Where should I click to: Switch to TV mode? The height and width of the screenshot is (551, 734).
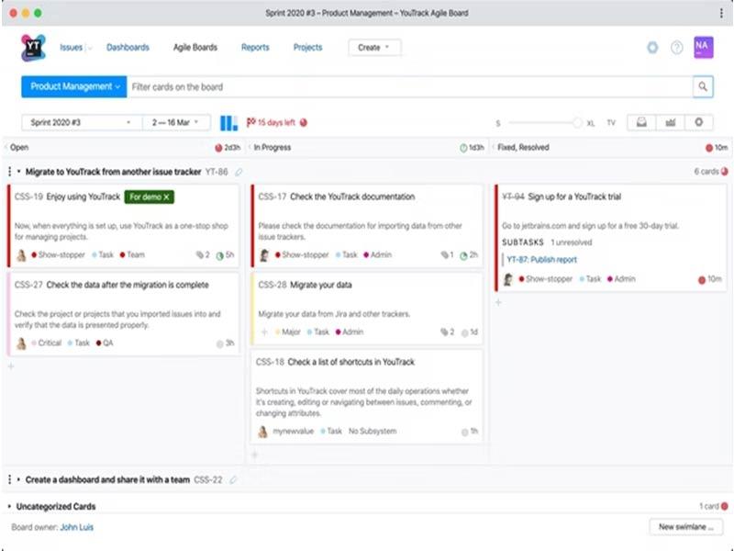[x=611, y=123]
